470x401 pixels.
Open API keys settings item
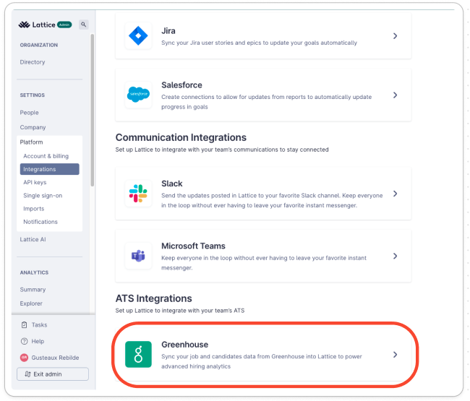coord(35,182)
